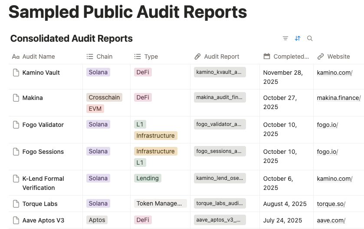
Task: Open the database search magnifier icon
Action: pos(310,38)
